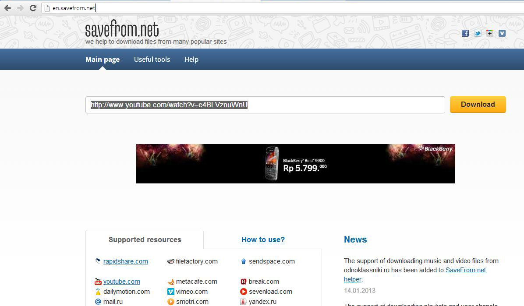Screen dimensions: 524x306
Task: Open the Twitter social icon
Action: coord(478,33)
